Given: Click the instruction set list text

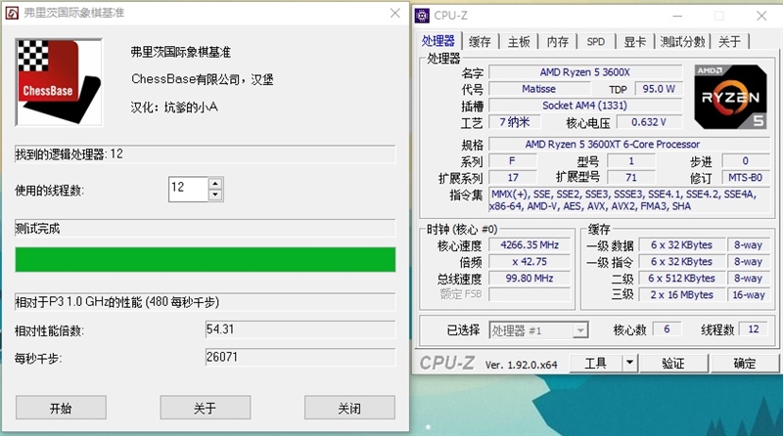Looking at the screenshot, I should pos(629,200).
